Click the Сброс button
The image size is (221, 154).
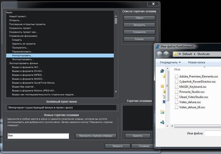pyautogui.click(x=139, y=18)
